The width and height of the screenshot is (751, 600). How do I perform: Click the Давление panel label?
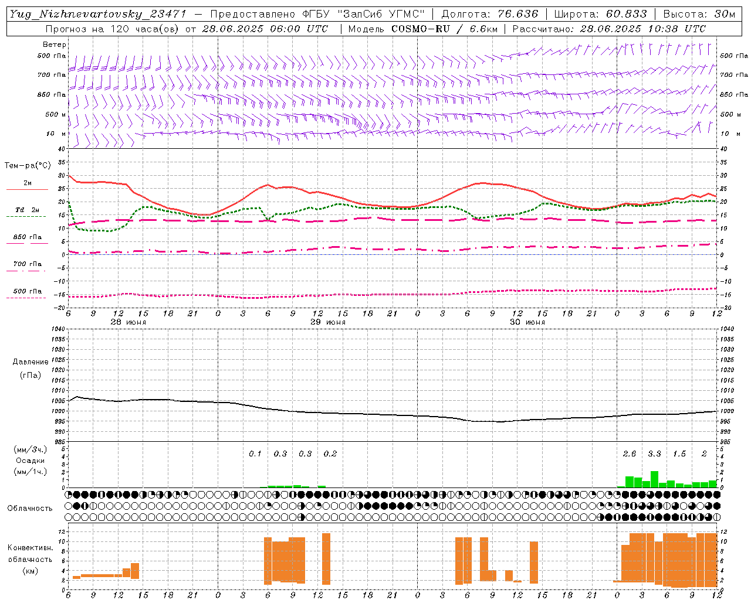coord(31,362)
